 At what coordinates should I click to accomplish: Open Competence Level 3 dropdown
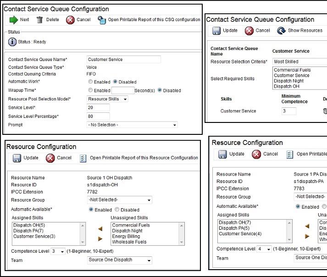pos(58,251)
